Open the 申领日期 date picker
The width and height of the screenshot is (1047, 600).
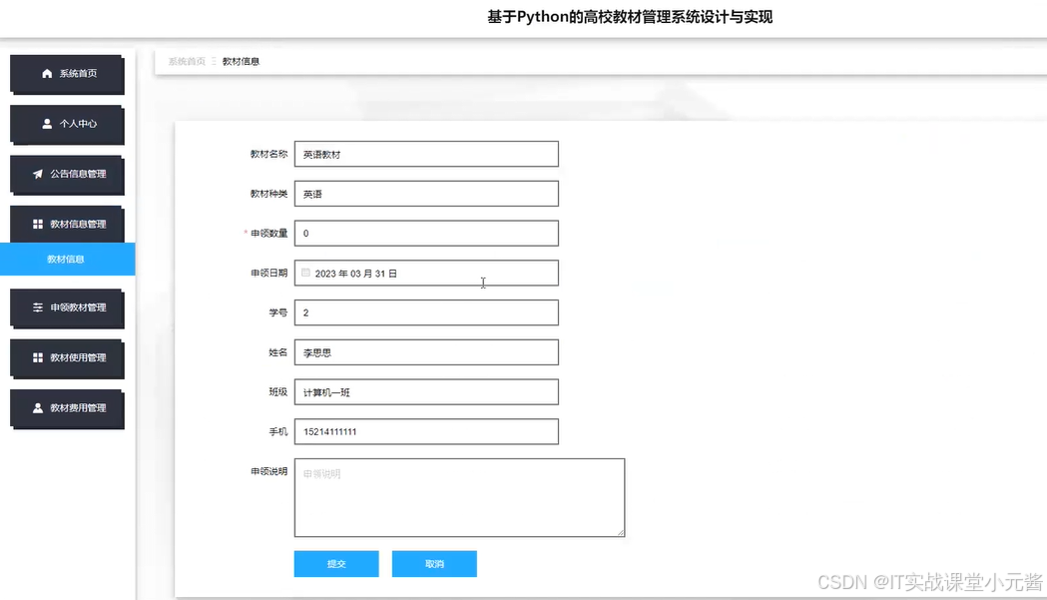[x=426, y=273]
